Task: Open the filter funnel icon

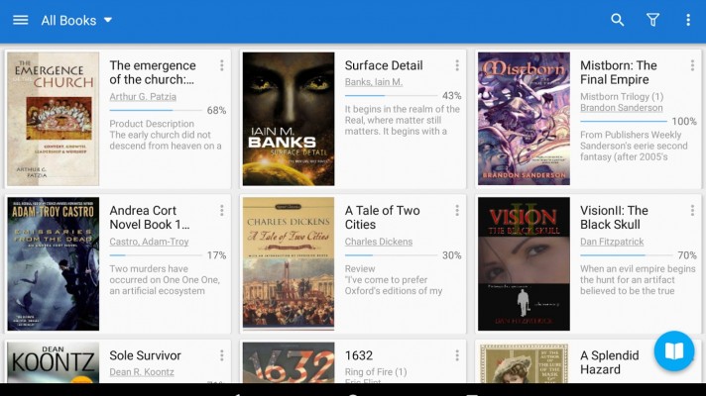Action: [x=652, y=20]
